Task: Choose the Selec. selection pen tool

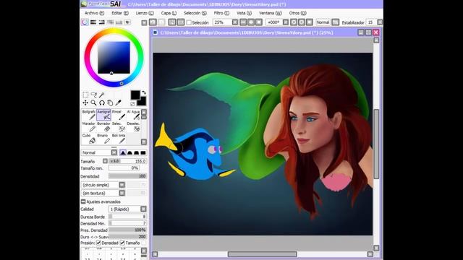Action: tap(119, 127)
